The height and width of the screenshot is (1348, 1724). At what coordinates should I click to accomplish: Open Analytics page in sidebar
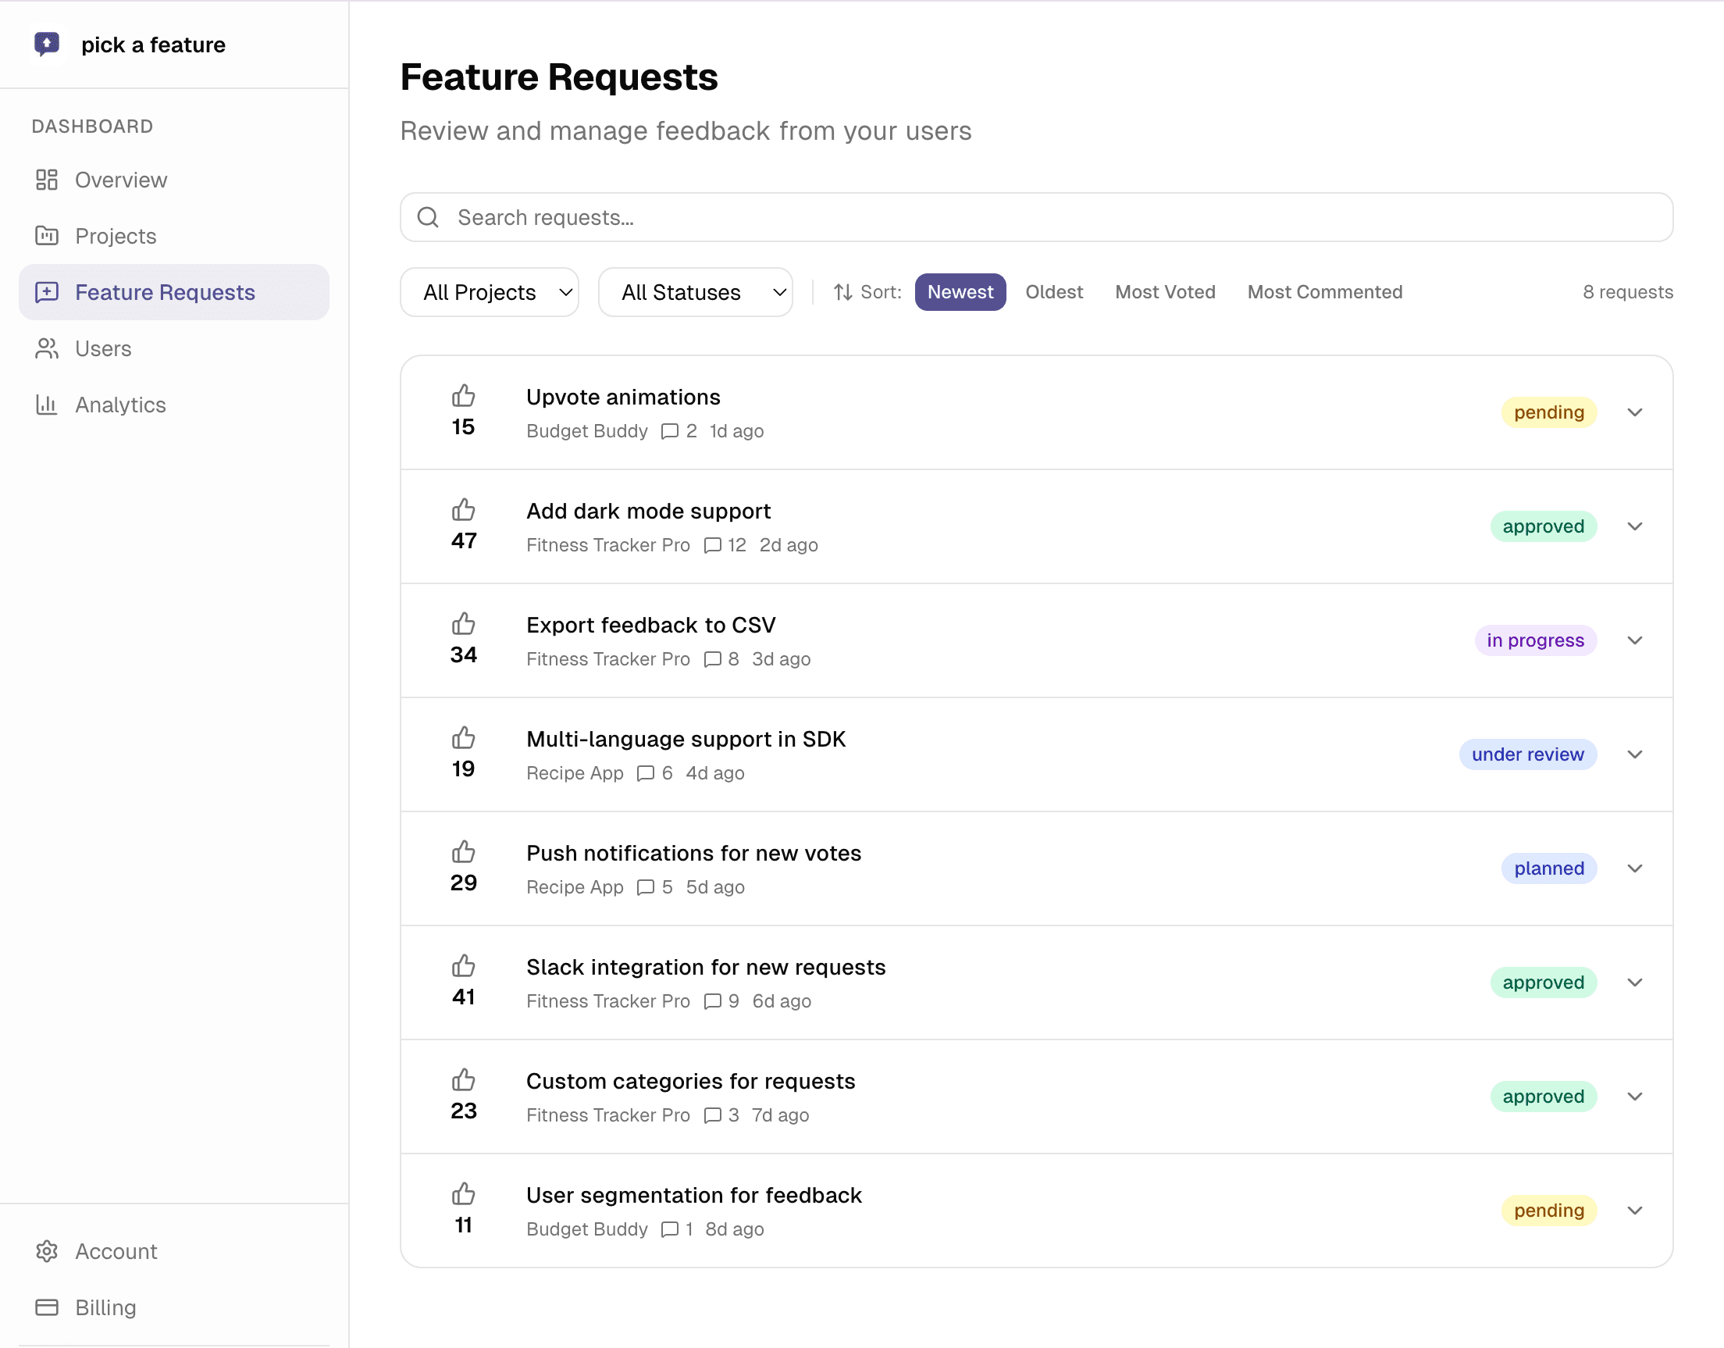click(x=173, y=405)
